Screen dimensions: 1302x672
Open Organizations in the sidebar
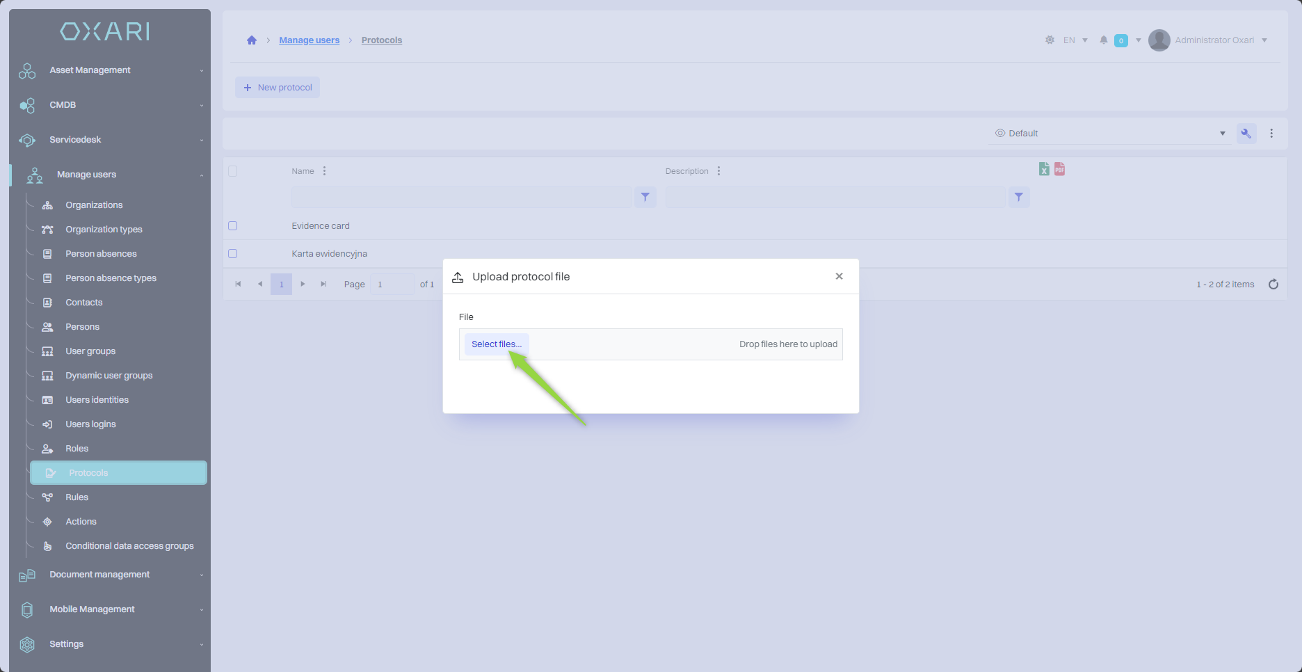(x=94, y=205)
